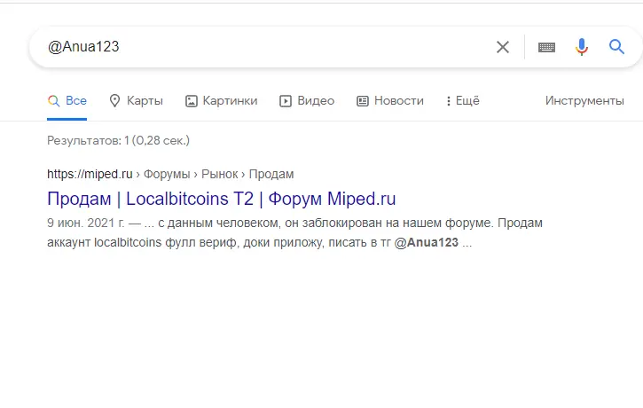Submit search using magnifier icon
The width and height of the screenshot is (643, 408).
click(x=616, y=47)
